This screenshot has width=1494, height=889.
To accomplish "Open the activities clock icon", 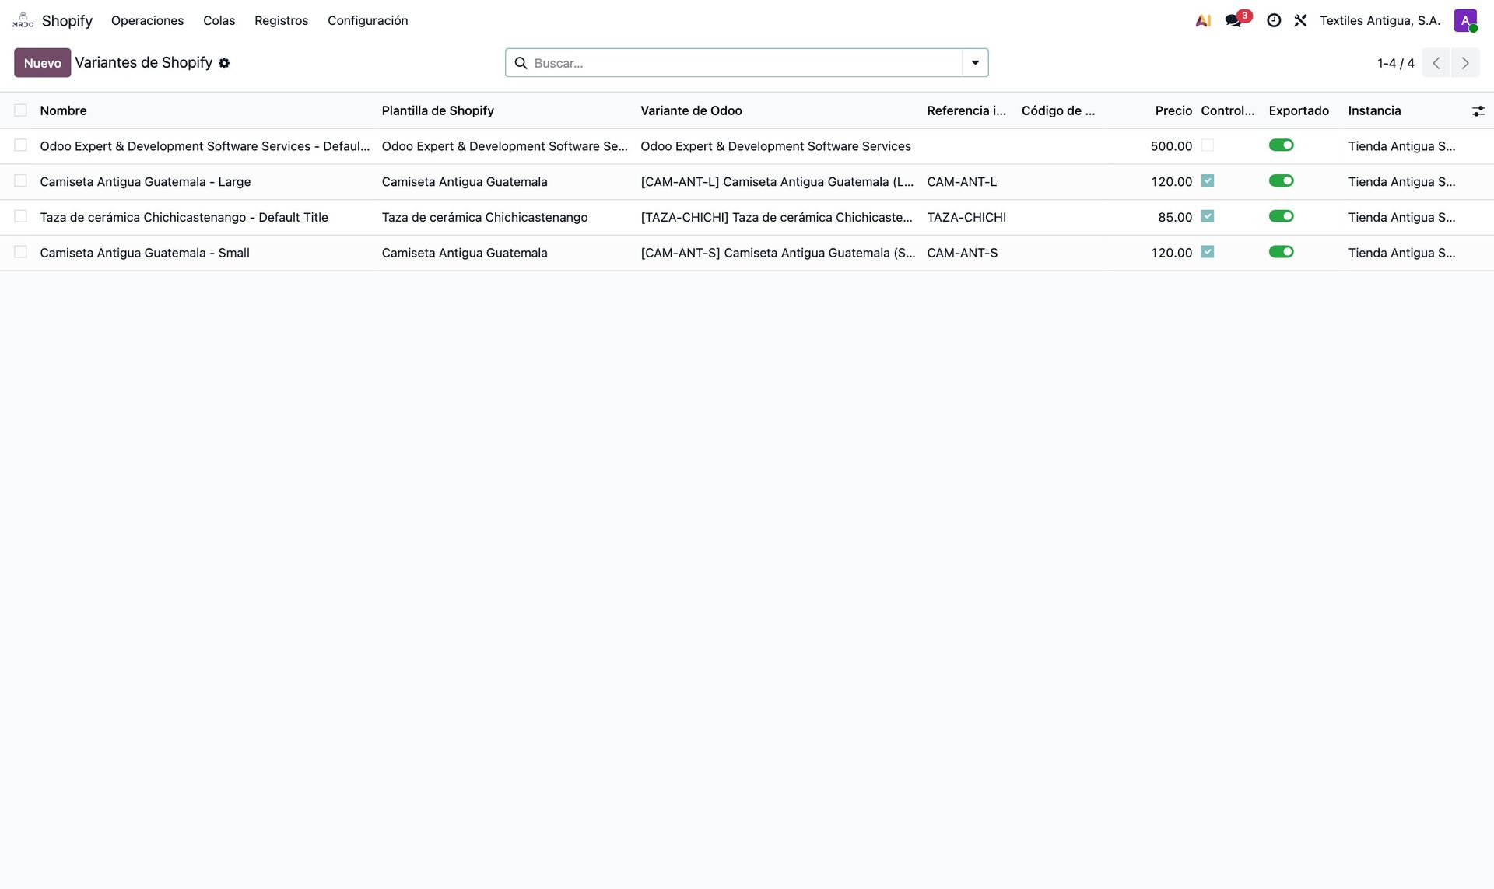I will pyautogui.click(x=1274, y=20).
